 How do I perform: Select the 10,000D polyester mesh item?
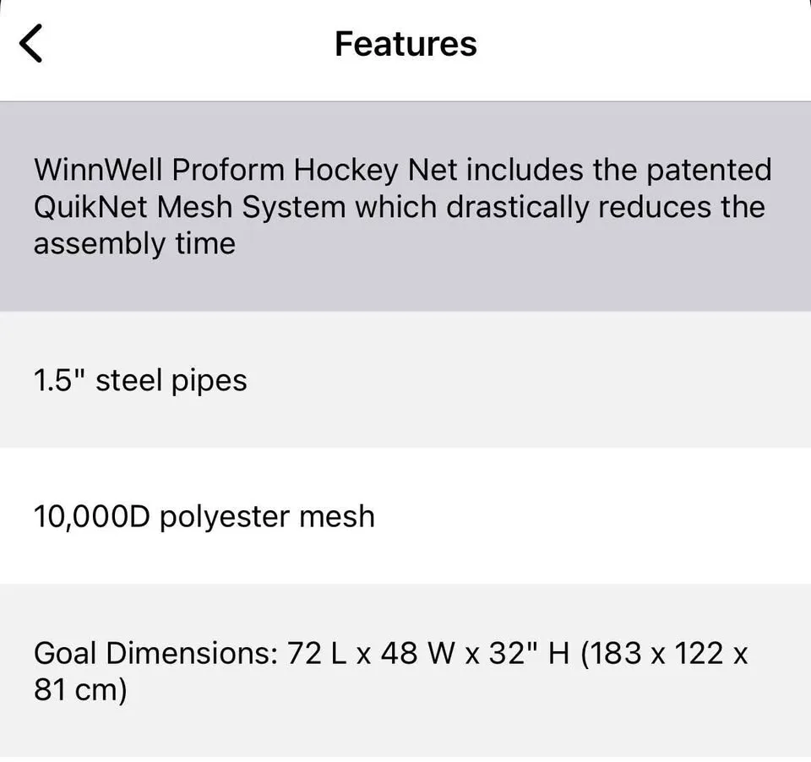405,516
